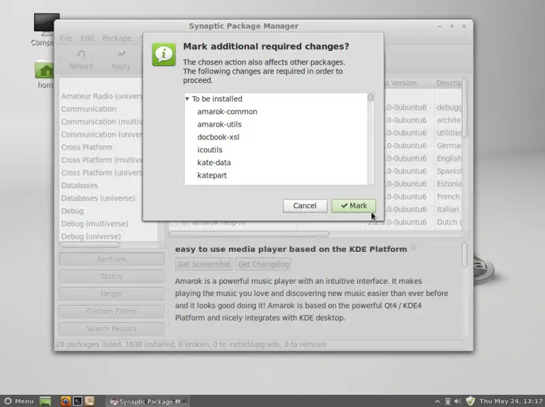Select docbook-xsl in the install list
The image size is (545, 407).
(218, 137)
